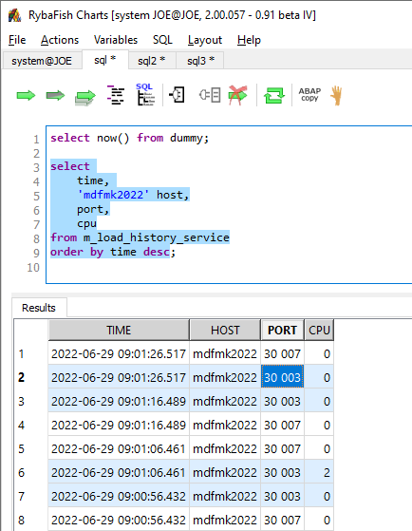Image resolution: width=412 pixels, height=531 pixels.
Task: Click the TIME cell in row 1
Action: coord(119,354)
